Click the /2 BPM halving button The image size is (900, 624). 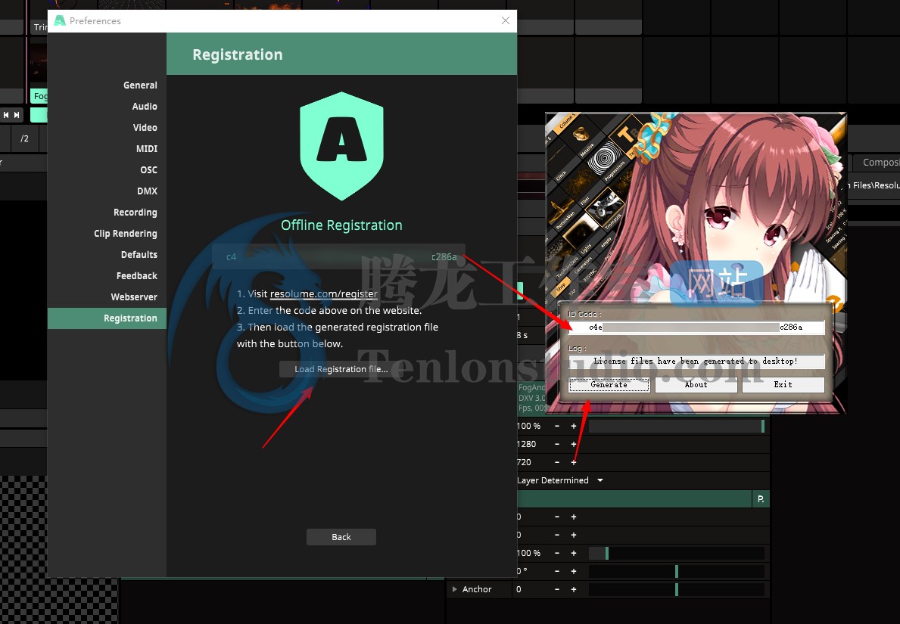click(x=25, y=138)
